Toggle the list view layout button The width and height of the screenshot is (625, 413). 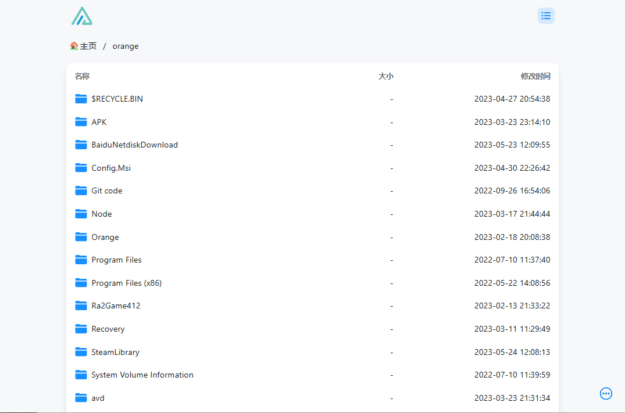(x=546, y=16)
